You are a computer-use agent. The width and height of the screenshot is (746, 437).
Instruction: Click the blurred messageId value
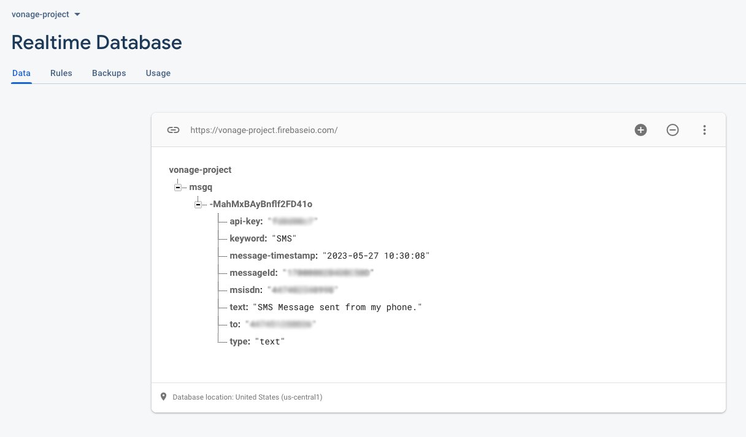click(x=328, y=273)
